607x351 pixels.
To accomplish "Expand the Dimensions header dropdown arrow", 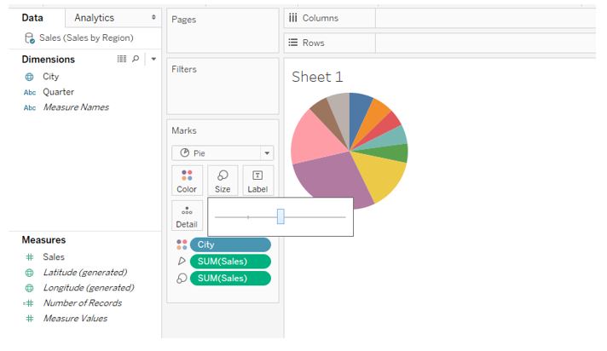I will [153, 60].
